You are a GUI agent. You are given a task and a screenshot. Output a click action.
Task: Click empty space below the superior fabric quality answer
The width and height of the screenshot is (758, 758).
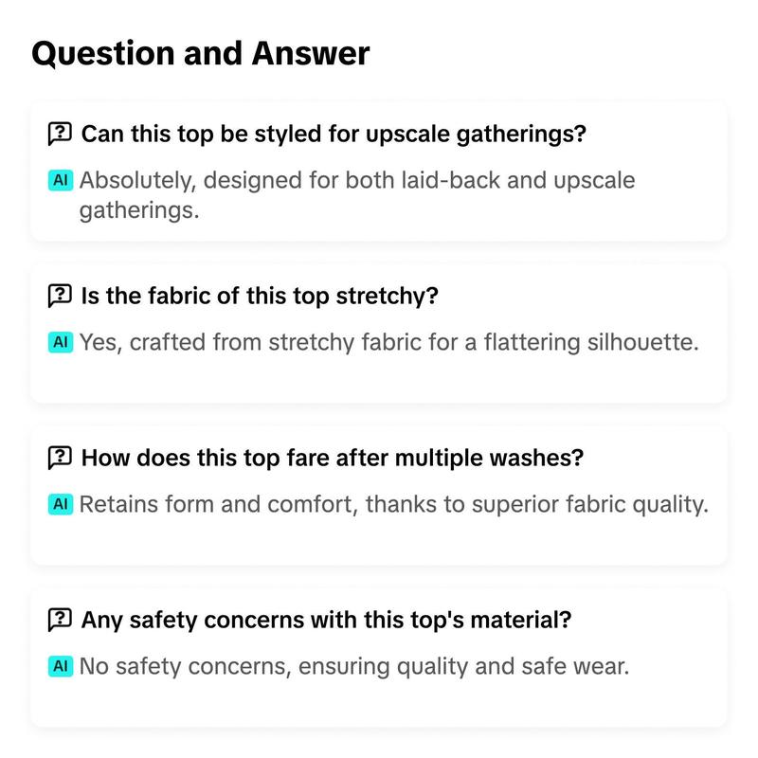tap(378, 541)
